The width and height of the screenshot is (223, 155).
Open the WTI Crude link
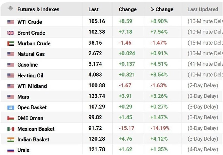coord(30,22)
